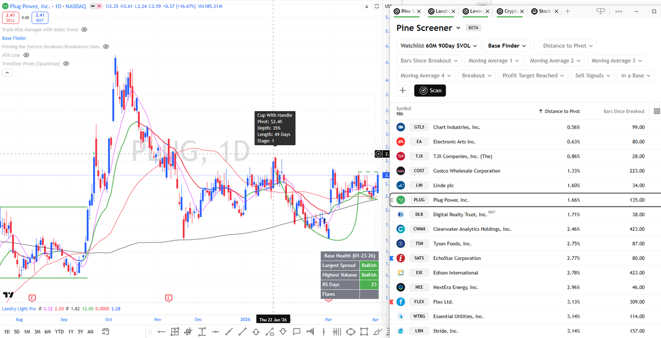Click the Plug Power, Inc. symbol title
The image size is (661, 338).
click(29, 6)
